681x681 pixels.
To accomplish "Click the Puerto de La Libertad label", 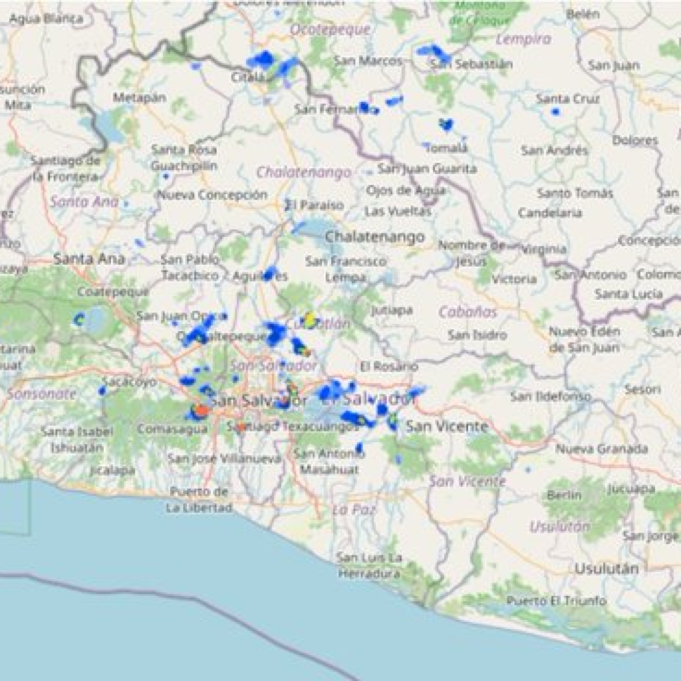I will coord(200,499).
